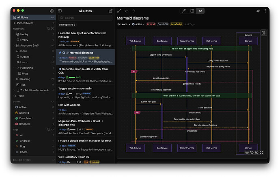Collapse the Status section chevron

tap(52, 101)
